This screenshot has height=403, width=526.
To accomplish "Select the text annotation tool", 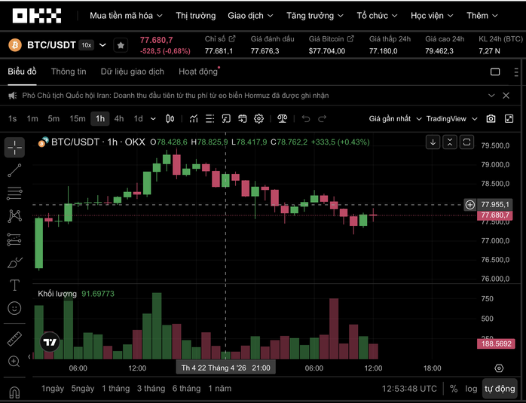I will (x=14, y=285).
